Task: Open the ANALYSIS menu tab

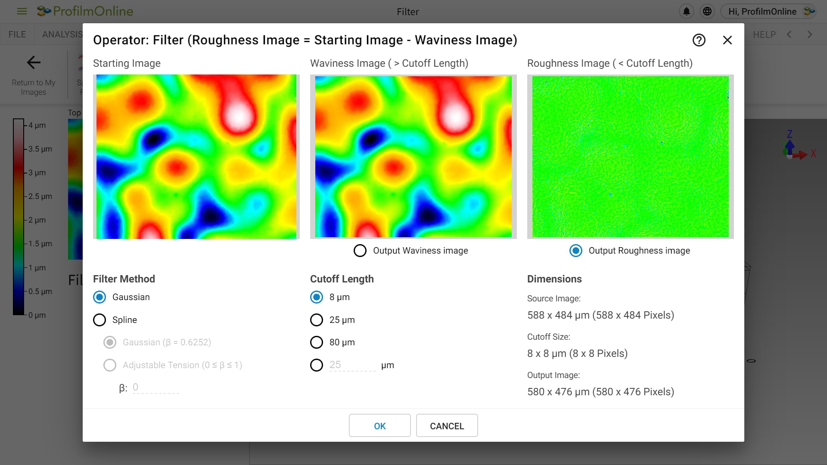Action: click(62, 34)
